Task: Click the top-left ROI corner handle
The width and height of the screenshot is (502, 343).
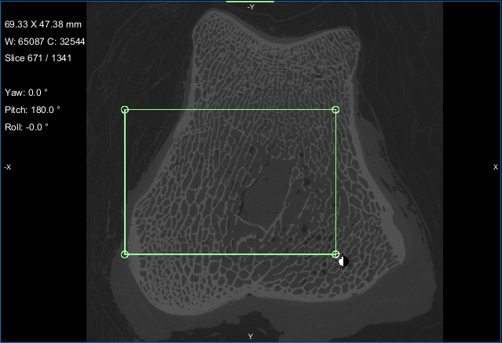Action: (x=125, y=110)
